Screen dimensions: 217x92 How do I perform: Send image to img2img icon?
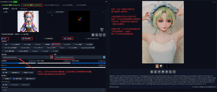pos(163,72)
